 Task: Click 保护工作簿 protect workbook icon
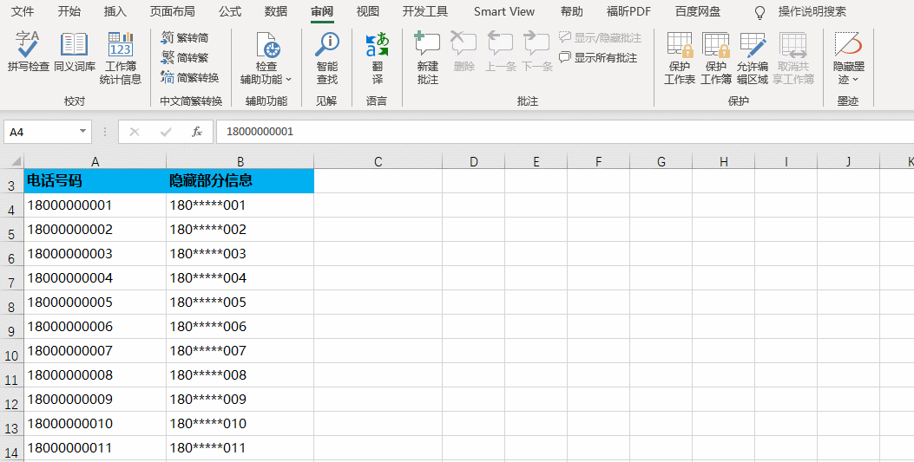716,45
